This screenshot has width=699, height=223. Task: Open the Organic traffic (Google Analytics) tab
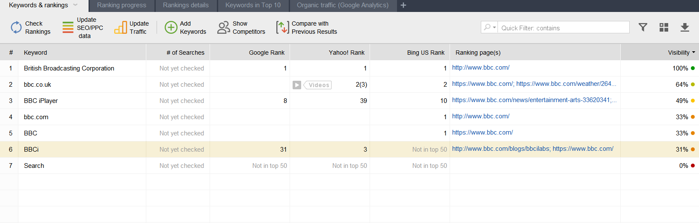[343, 6]
